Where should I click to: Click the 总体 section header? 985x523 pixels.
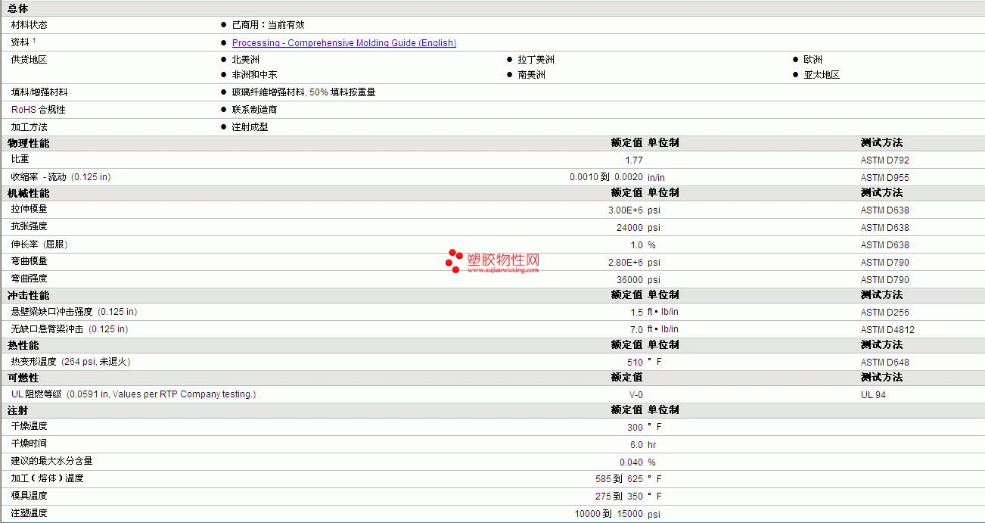[17, 8]
